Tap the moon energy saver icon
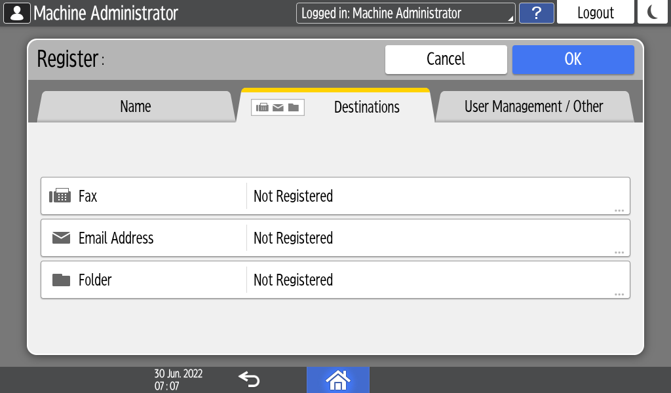Viewport: 671px width, 393px height. coord(653,12)
